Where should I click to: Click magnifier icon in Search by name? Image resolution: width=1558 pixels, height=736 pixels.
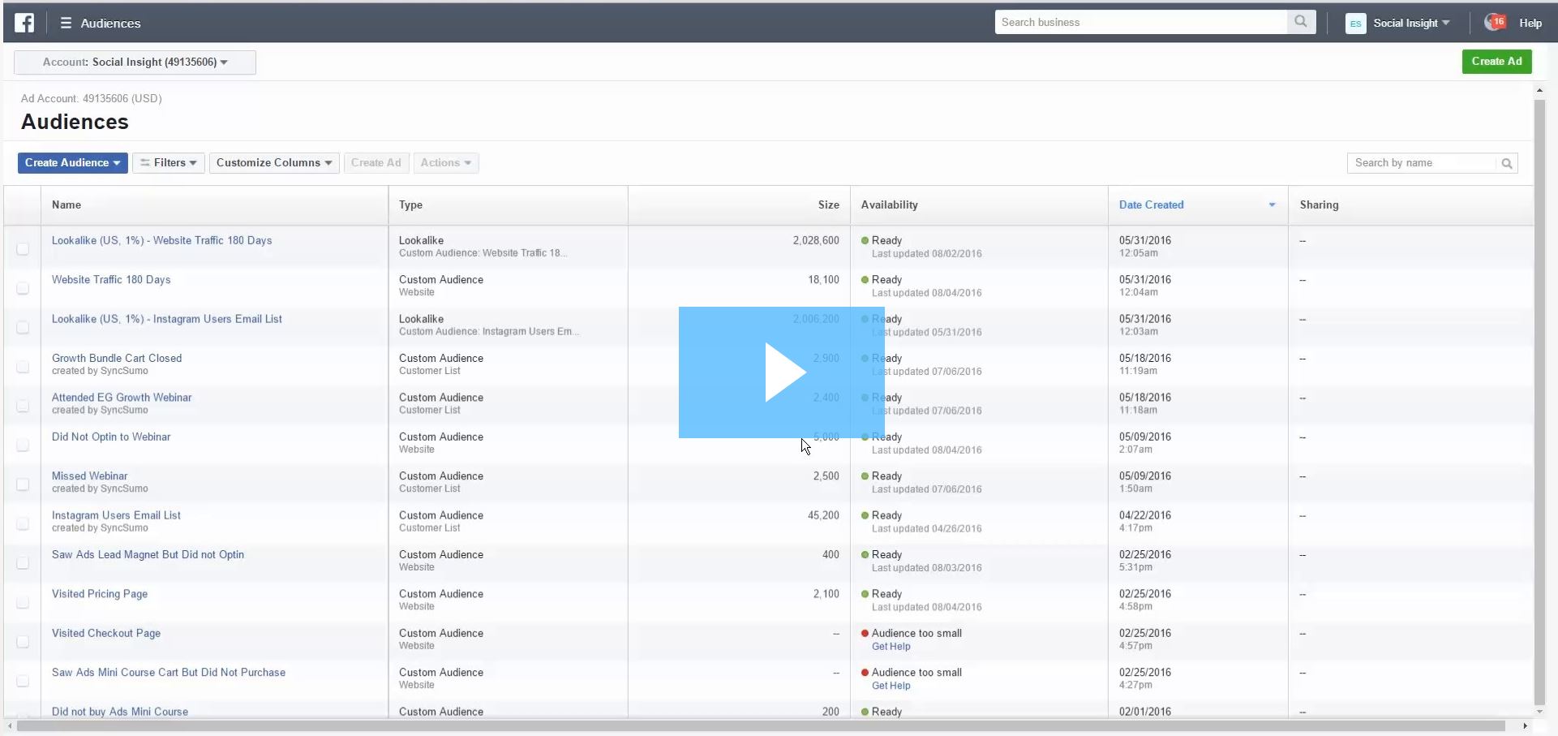point(1507,163)
